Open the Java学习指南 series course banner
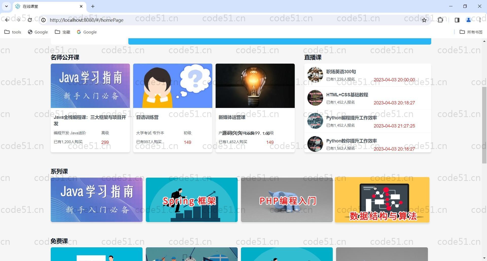487x261 pixels. [x=97, y=200]
